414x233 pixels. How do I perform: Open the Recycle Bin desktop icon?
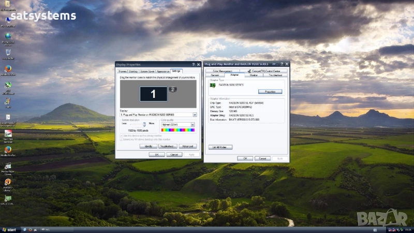tap(8, 53)
